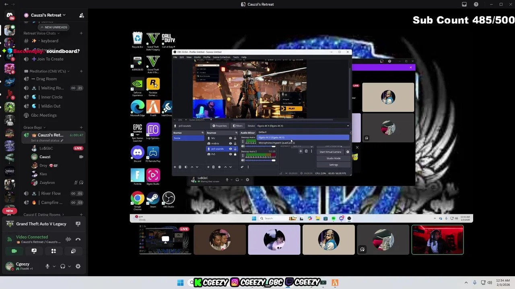Jump to NEW UNREADS pill
This screenshot has width=515, height=289.
(53, 27)
